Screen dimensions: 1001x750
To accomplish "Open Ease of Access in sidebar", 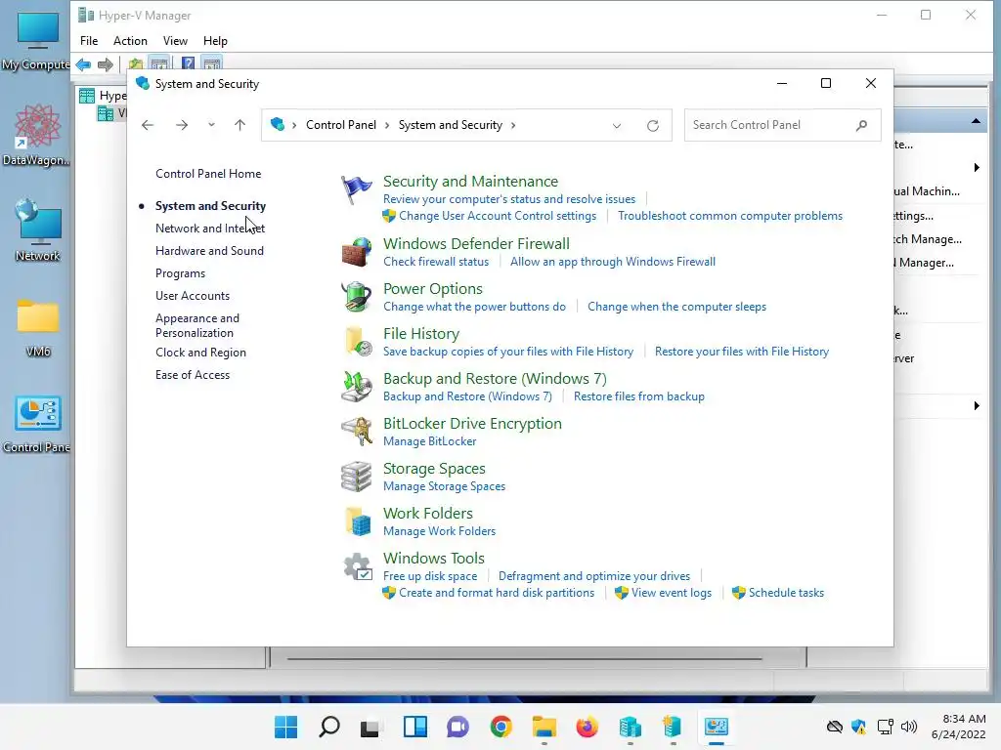I will click(x=193, y=375).
